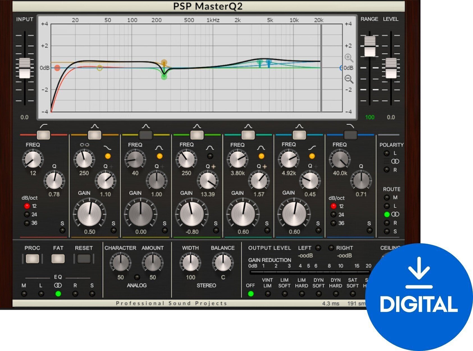Invert polarity of the L channel
Screen dimensions: 473x351
(387, 153)
